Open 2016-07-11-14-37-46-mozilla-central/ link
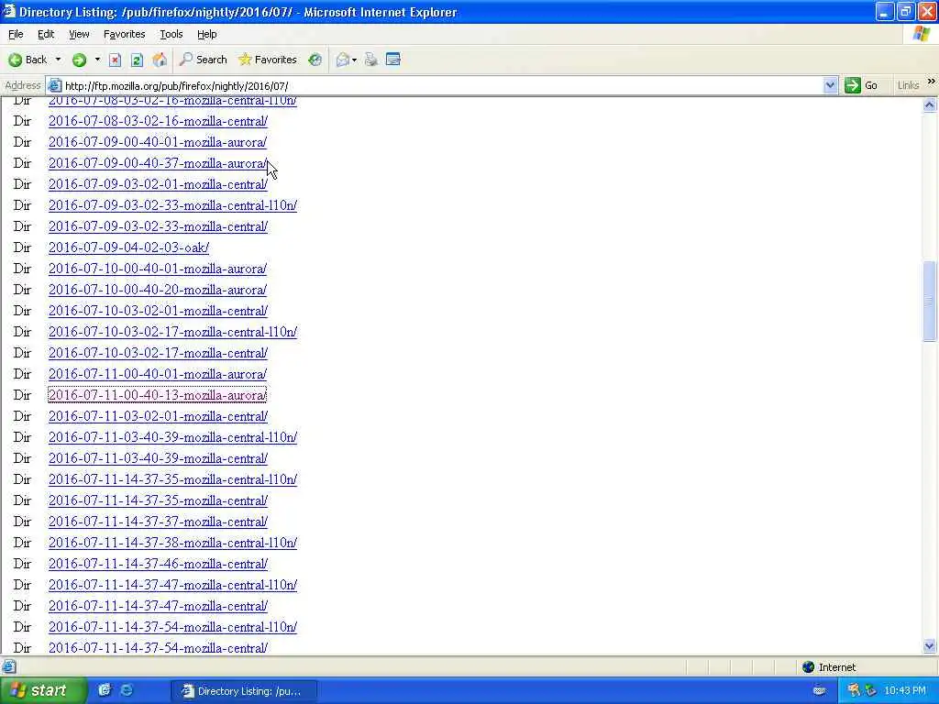 point(158,564)
